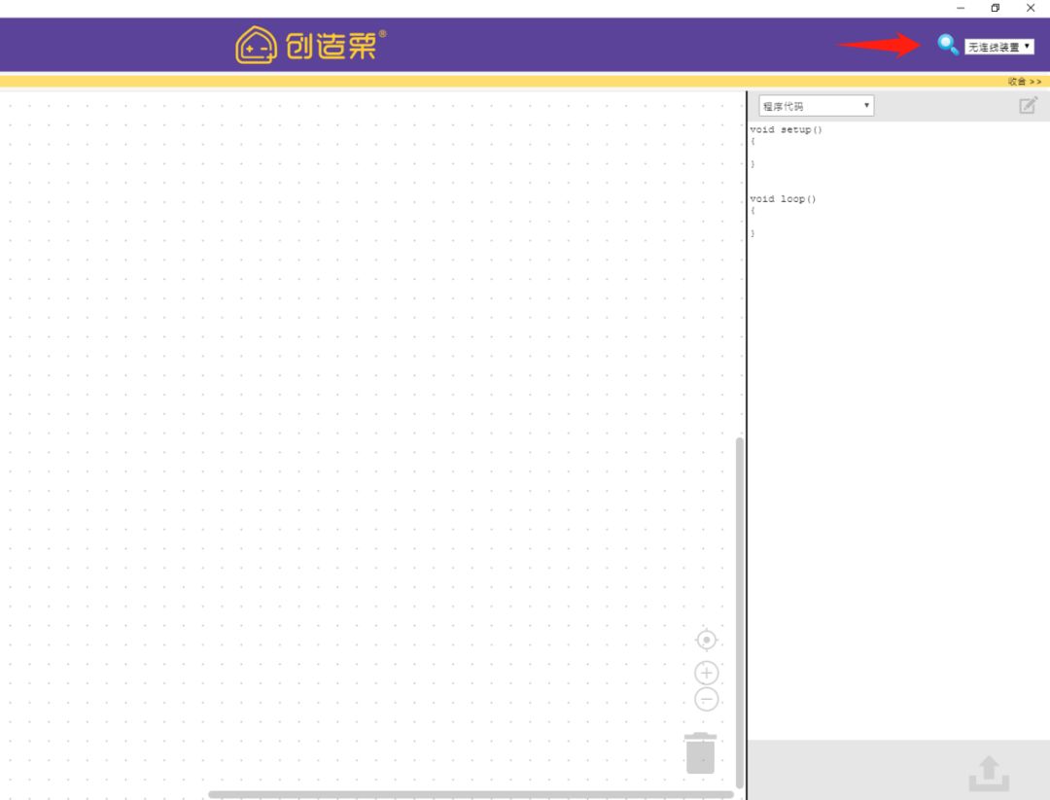Zoom in with the plus icon
The width and height of the screenshot is (1050, 800).
pos(707,673)
